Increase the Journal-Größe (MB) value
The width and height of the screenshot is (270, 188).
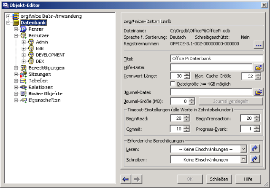[x=192, y=99]
